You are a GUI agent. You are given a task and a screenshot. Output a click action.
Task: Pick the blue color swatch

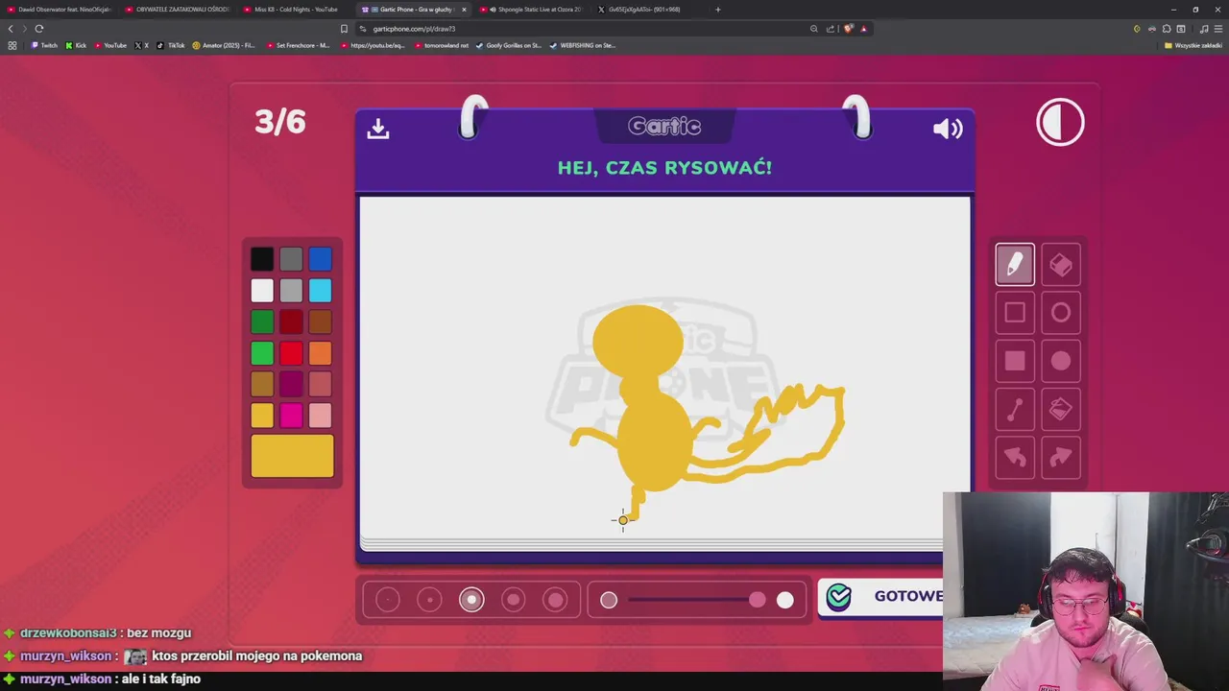[x=321, y=259]
